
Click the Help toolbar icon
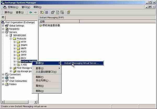(x=69, y=12)
